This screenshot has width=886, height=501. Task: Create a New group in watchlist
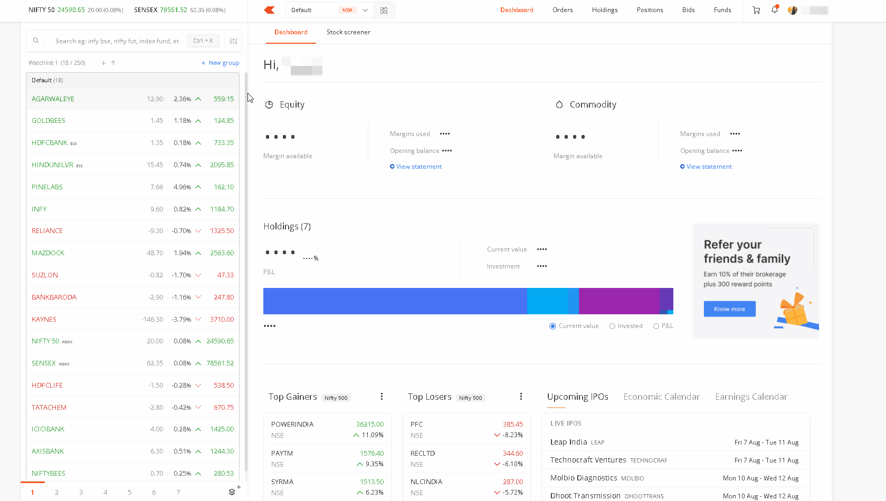(221, 63)
